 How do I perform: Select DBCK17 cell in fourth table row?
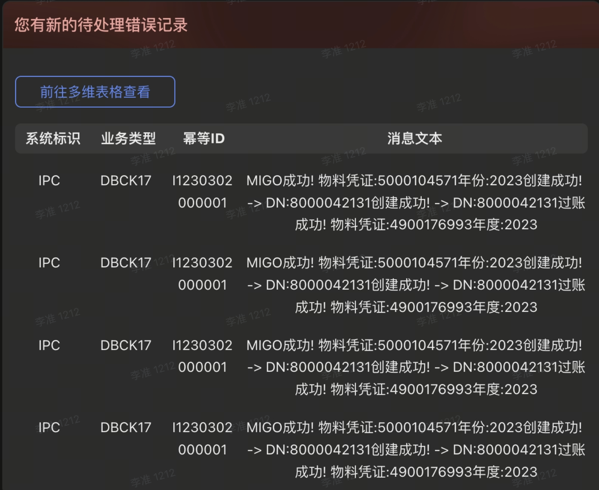[x=126, y=428]
